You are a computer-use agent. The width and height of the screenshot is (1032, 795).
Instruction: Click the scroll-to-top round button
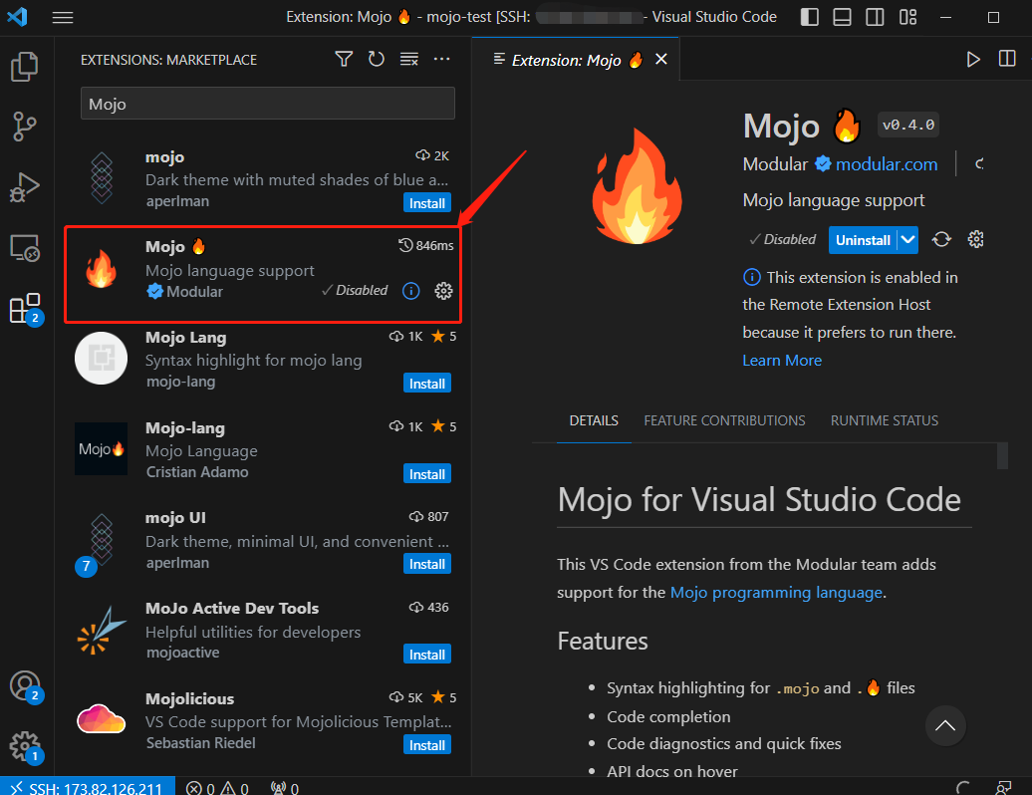(x=945, y=726)
